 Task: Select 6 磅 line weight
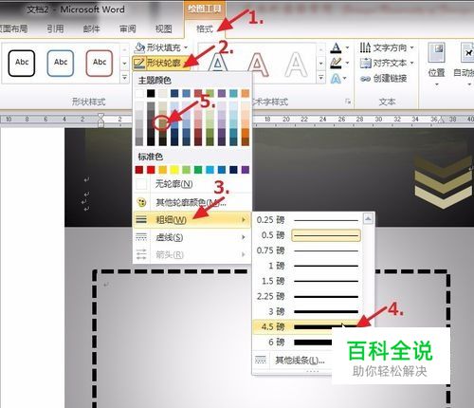(x=293, y=342)
